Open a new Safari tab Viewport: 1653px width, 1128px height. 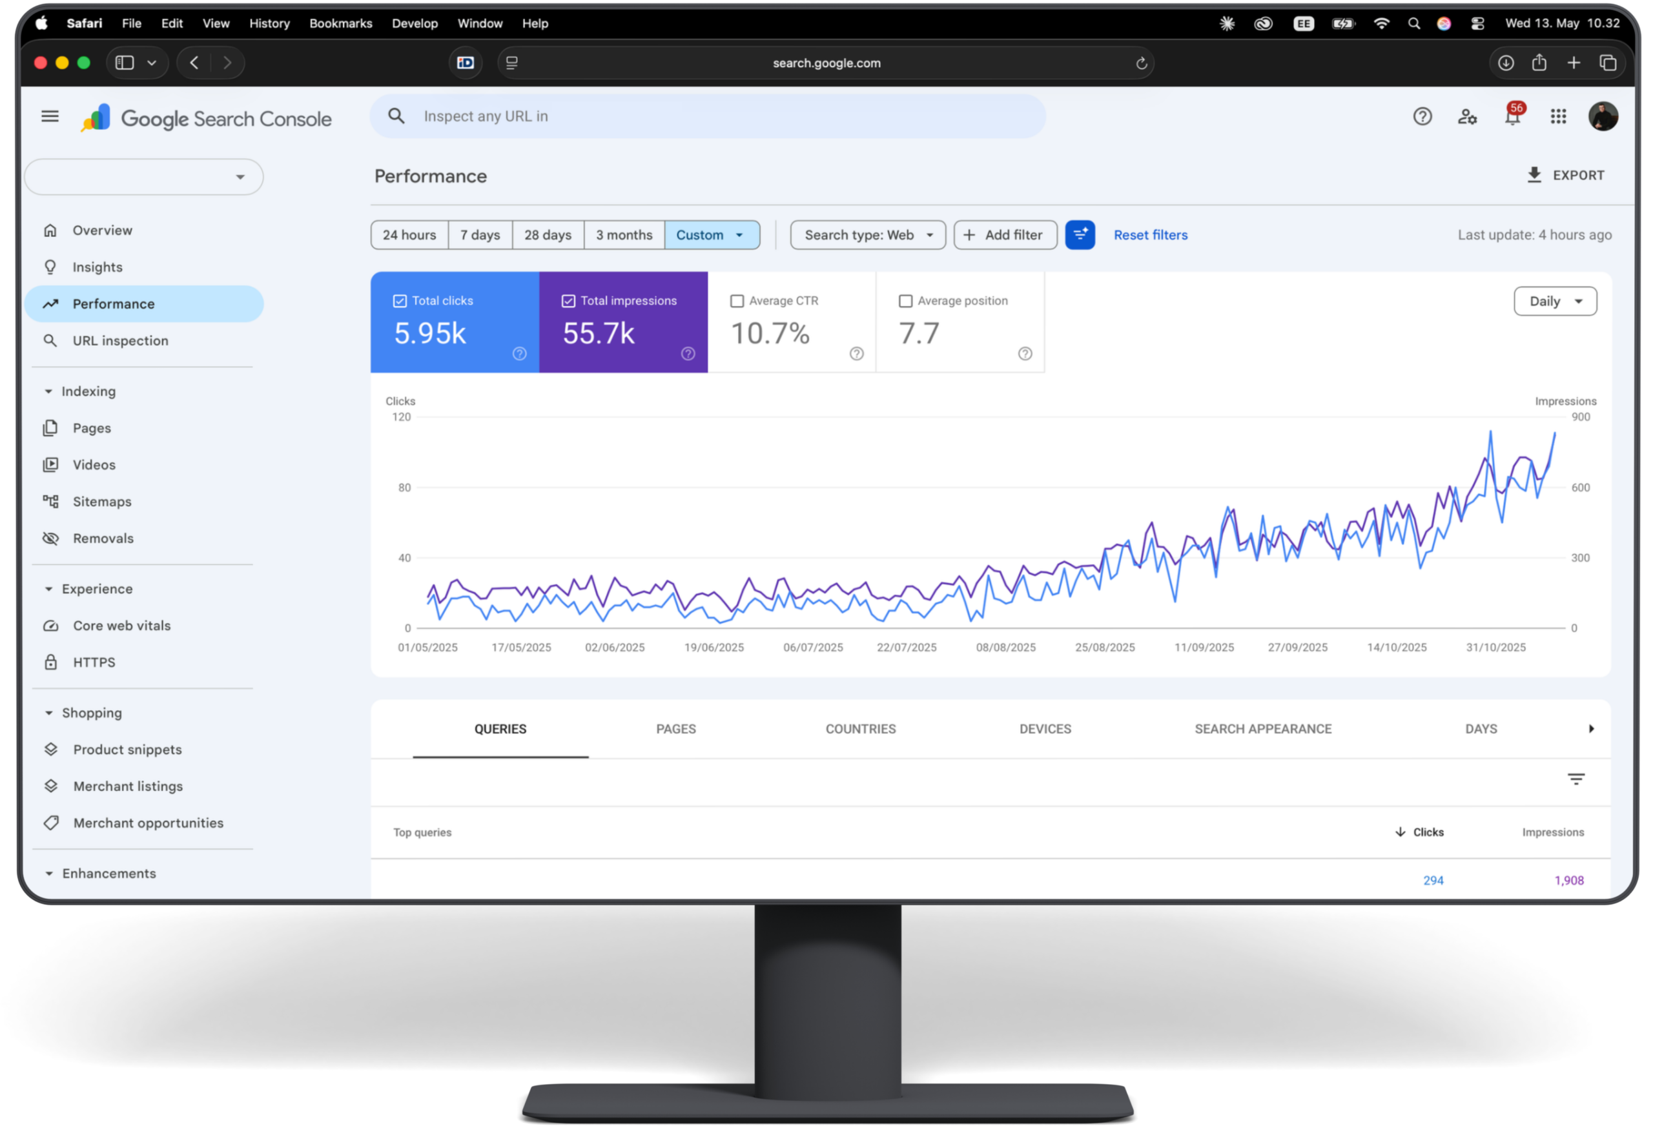coord(1574,63)
